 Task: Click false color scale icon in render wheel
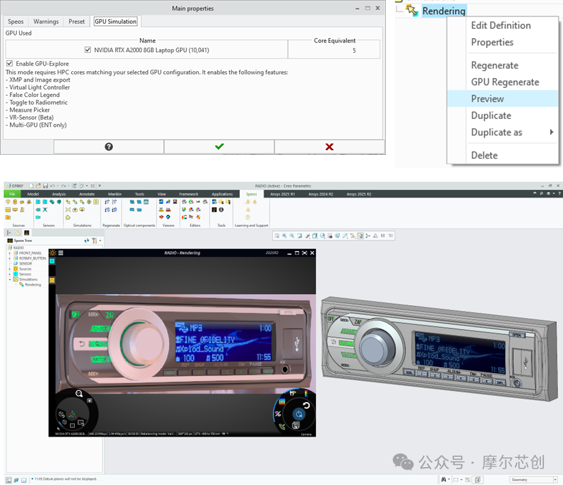[305, 394]
